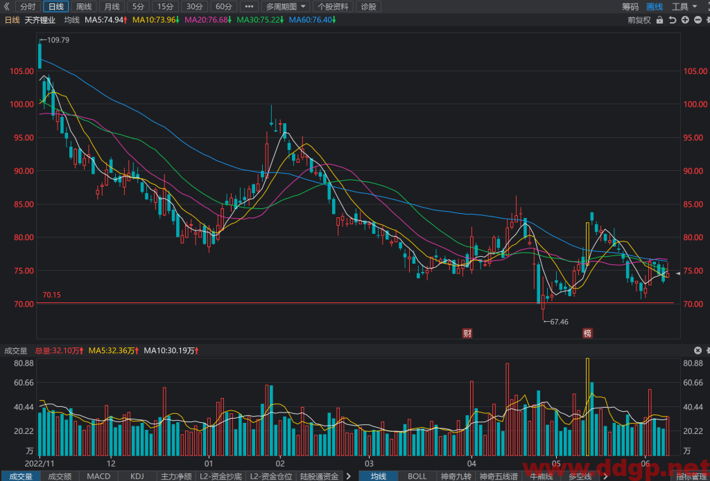Viewport: 710px width, 481px height.
Task: Close the 成交量 volume panel with the X icon
Action: click(698, 350)
